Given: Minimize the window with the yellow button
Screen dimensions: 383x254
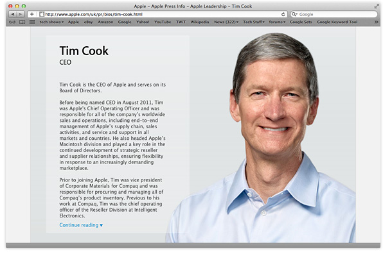Looking at the screenshot, I should [17, 6].
